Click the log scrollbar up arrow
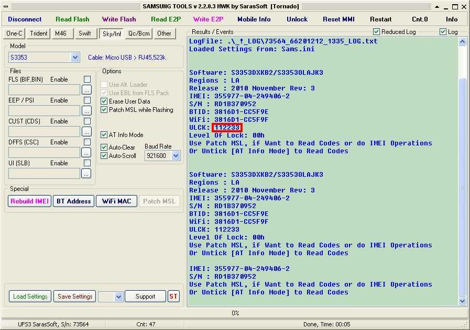 462,42
